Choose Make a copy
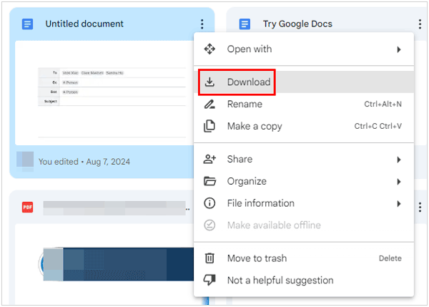This screenshot has width=429, height=307. (304, 126)
